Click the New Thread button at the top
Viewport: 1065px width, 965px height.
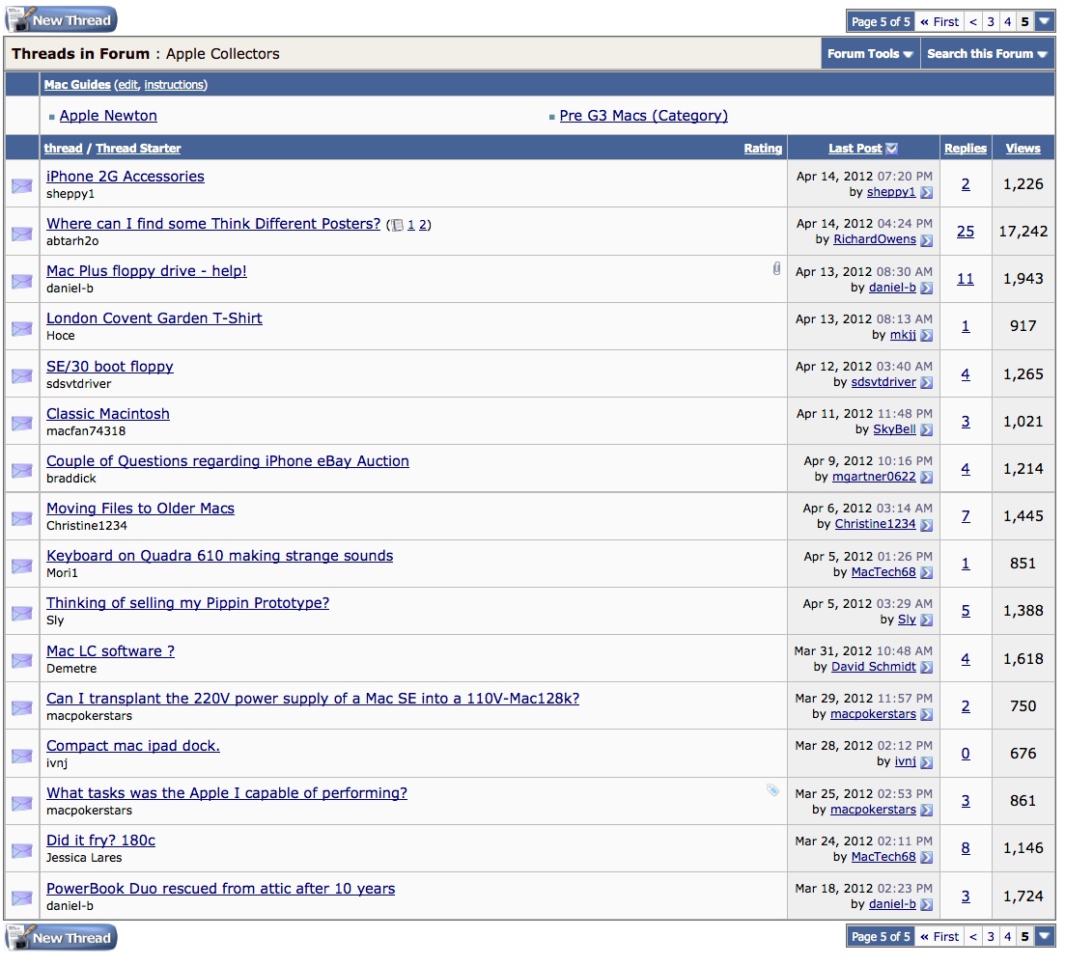[x=60, y=18]
